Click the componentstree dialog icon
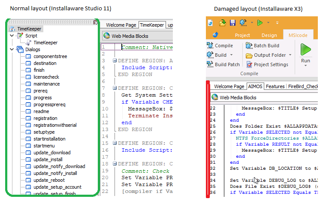The width and height of the screenshot is (326, 205). pos(28,56)
